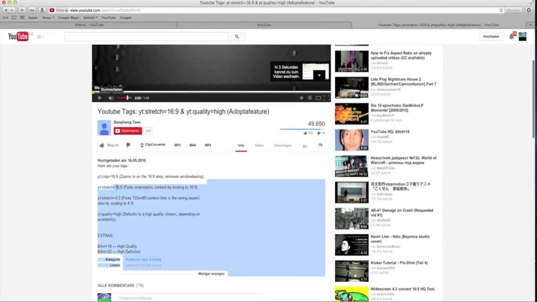Seek on the video progress bar
The image size is (537, 302).
(211, 92)
